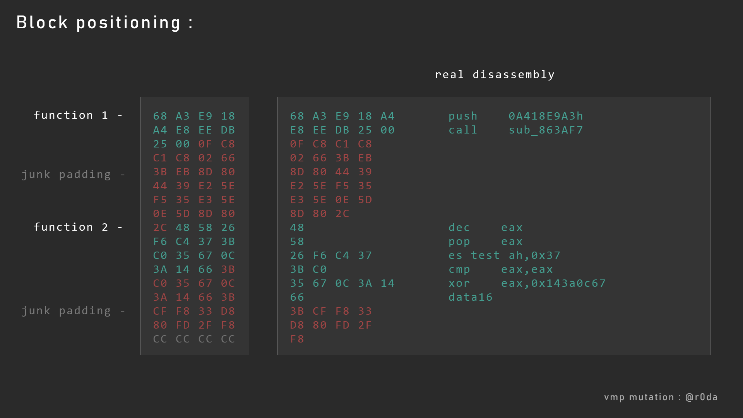Select the lower 'junk padding -' label
Screen dimensions: 743x418
74,311
